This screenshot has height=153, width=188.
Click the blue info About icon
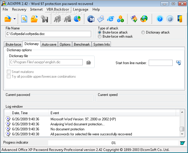coord(170,19)
